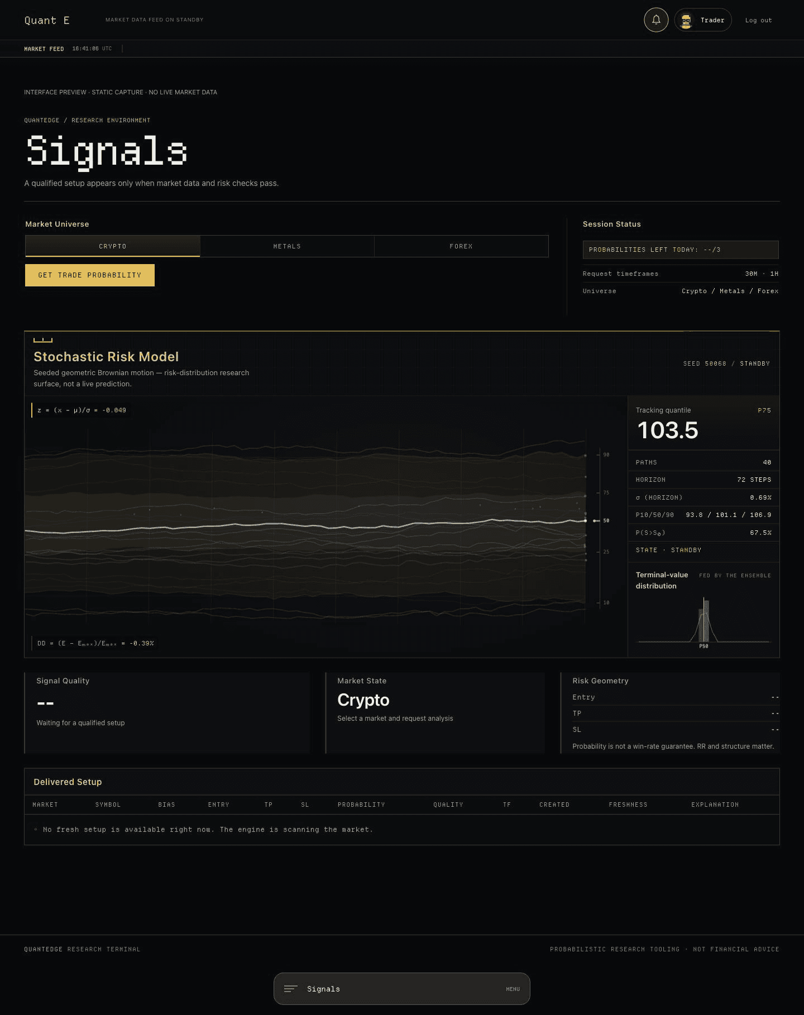This screenshot has height=1015, width=804.
Task: Click the Request timeframes 30M · 1H value
Action: (x=762, y=274)
